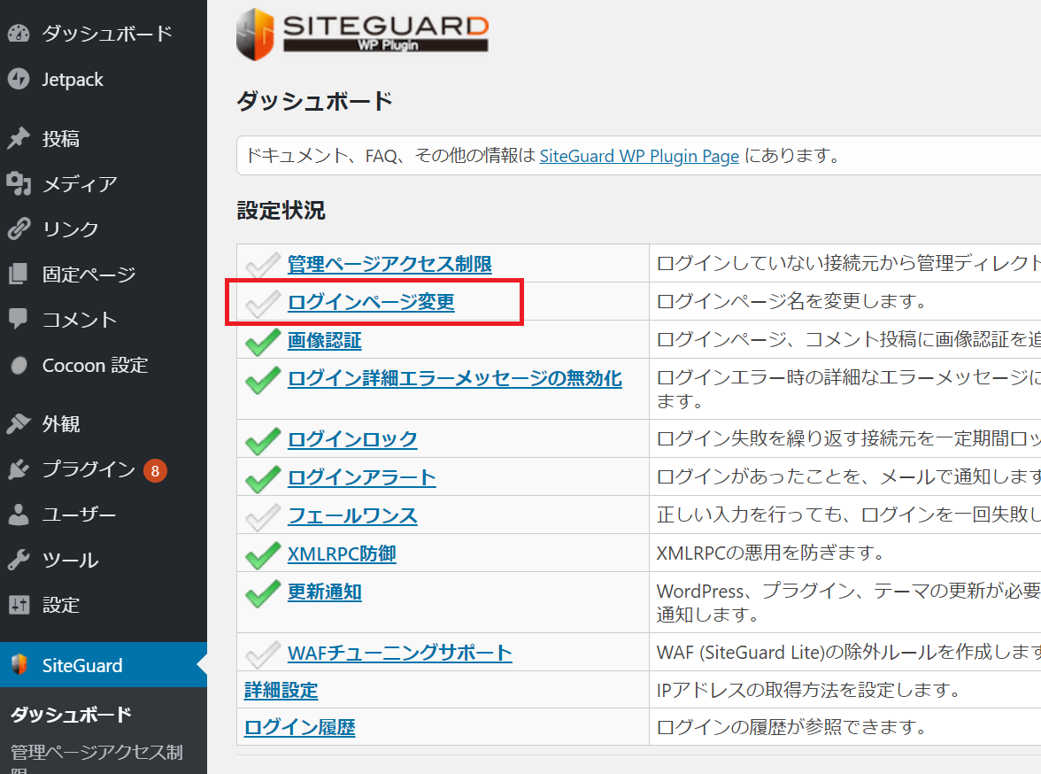Screen dimensions: 1041x774
Task: Click the green checkmark beside ログインアラート
Action: 263,478
